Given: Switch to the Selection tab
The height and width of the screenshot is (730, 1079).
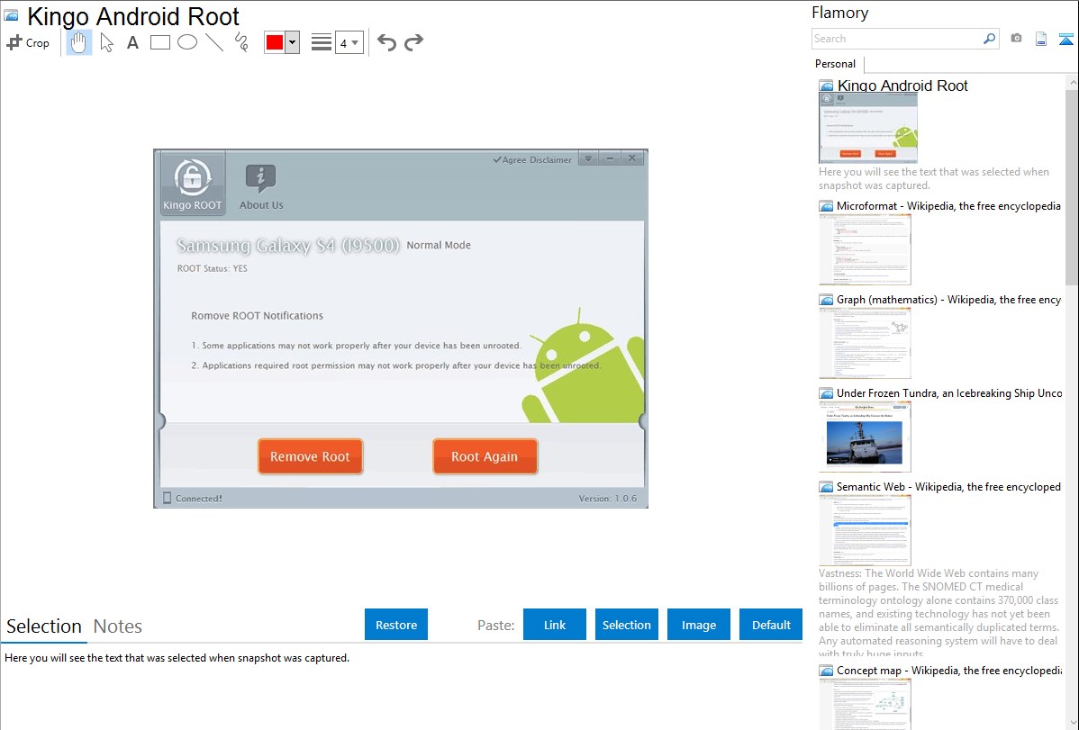Looking at the screenshot, I should tap(44, 626).
